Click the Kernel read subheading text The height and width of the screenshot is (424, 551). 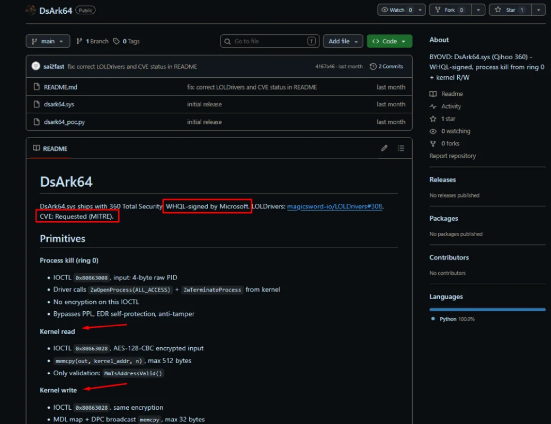57,332
